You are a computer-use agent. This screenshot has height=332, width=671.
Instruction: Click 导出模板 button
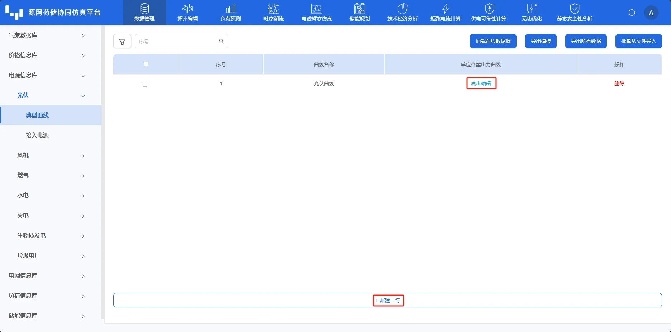click(x=541, y=41)
